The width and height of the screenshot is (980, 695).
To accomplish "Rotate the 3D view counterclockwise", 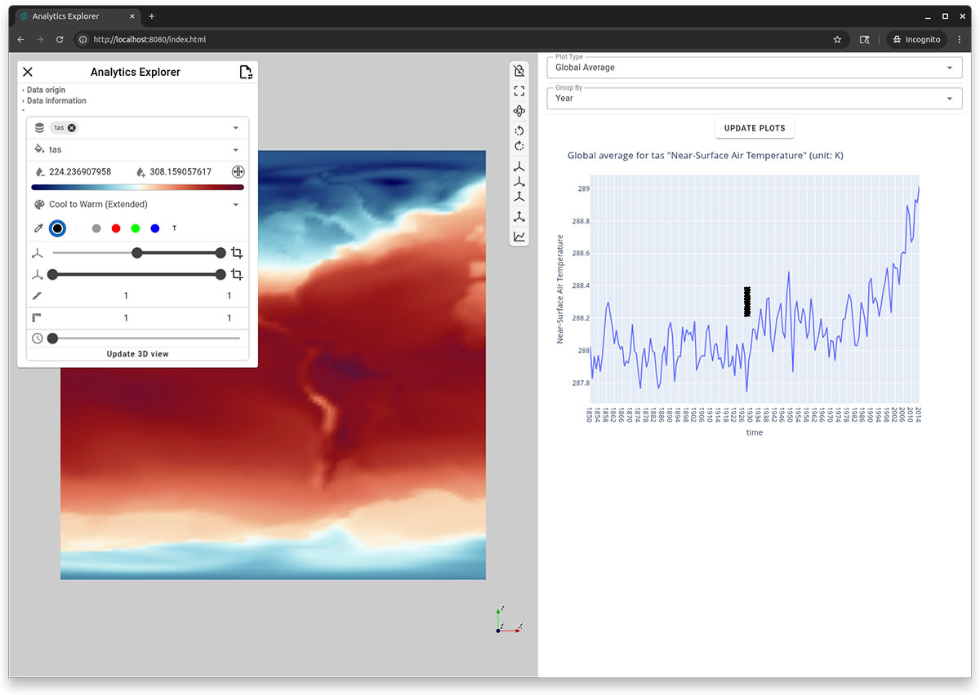I will (519, 131).
